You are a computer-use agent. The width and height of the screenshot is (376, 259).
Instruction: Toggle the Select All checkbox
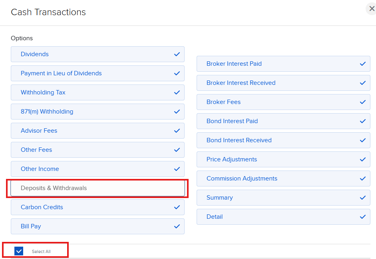click(x=19, y=251)
